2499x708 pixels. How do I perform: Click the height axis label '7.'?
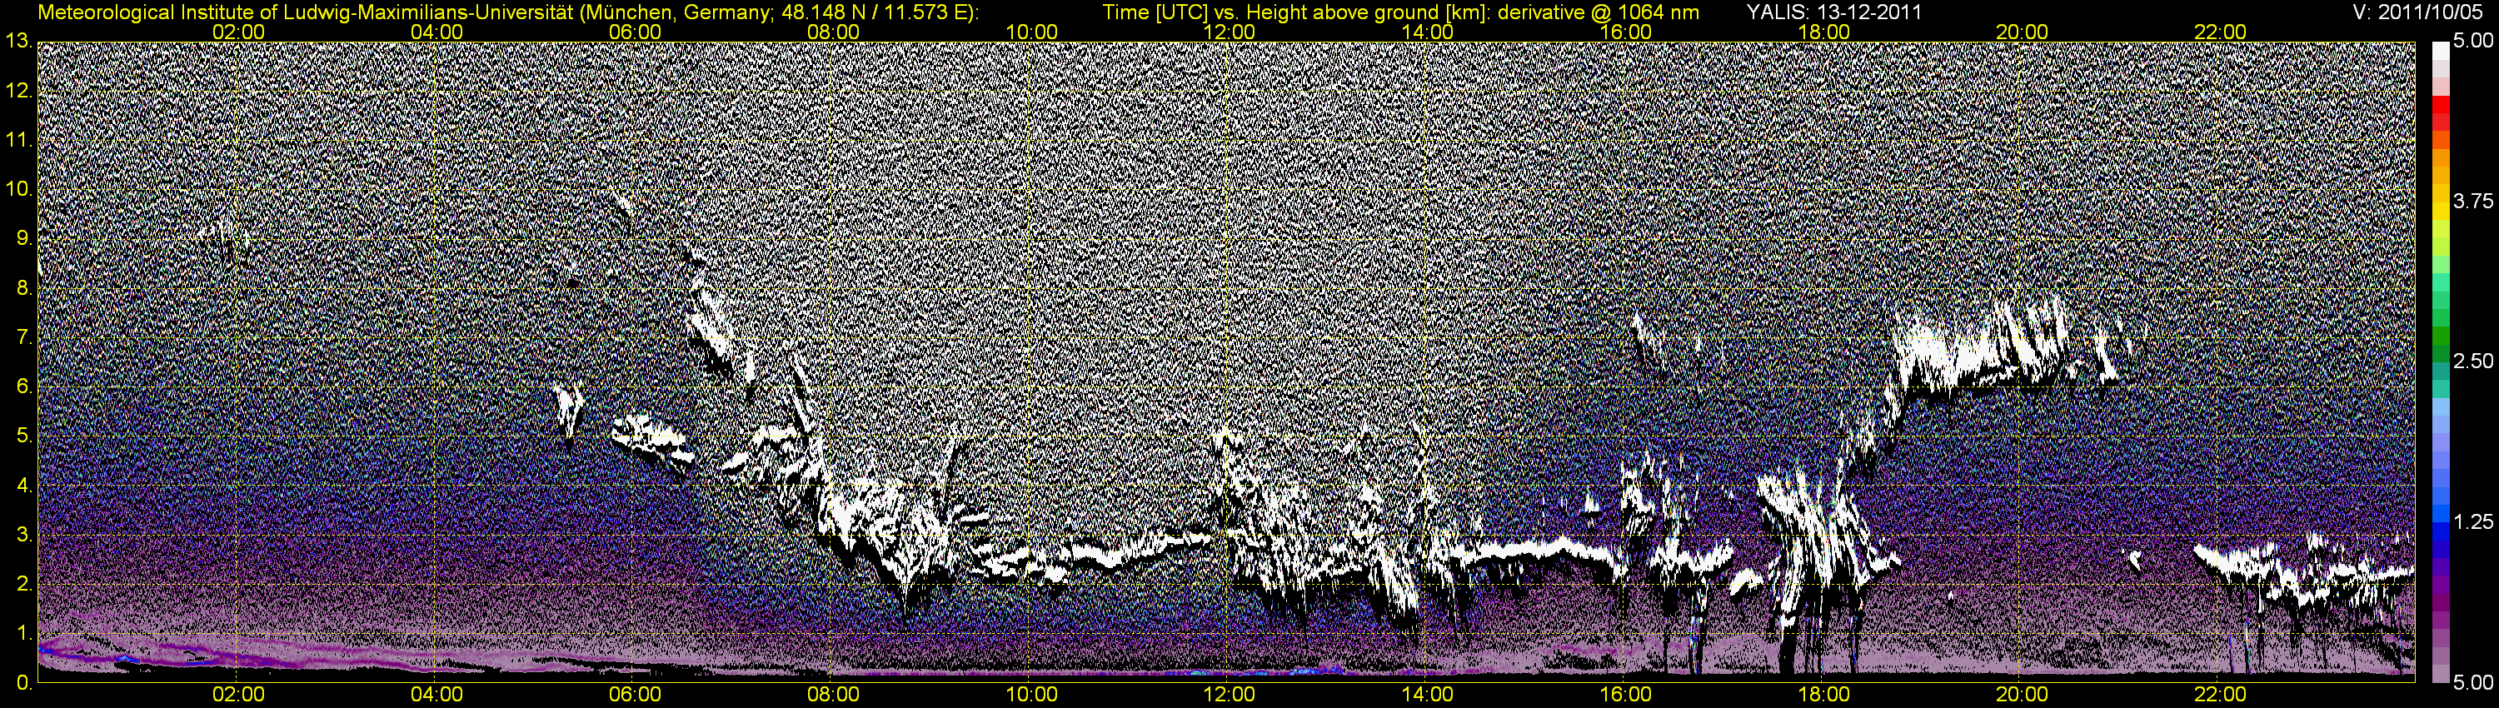[25, 337]
